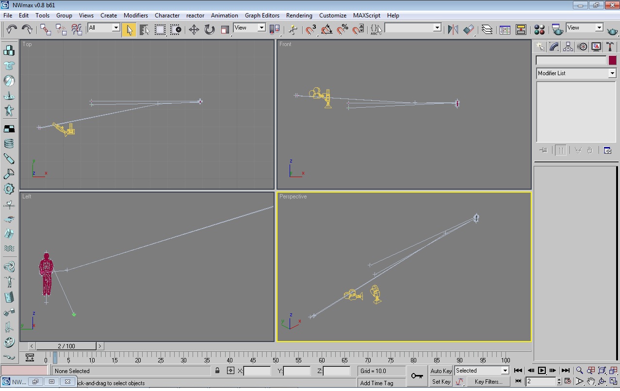Switch to Hierarchy command panel tab
Viewport: 620px width, 391px height.
click(x=568, y=47)
